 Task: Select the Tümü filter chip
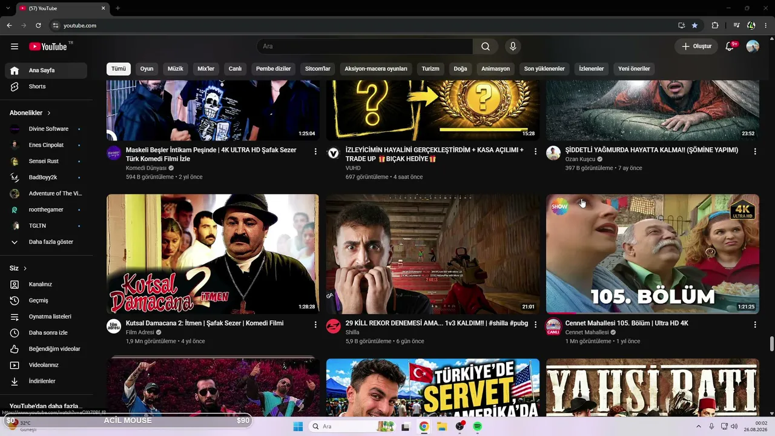coord(119,68)
